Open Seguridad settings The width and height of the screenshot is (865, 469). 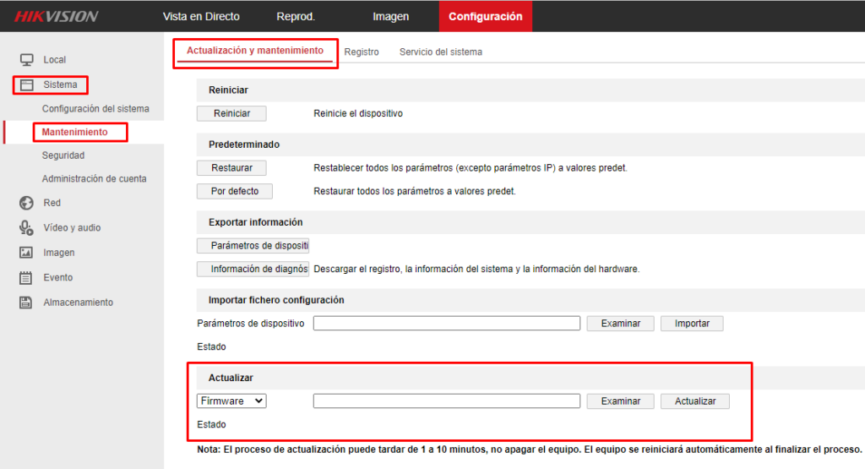point(63,155)
